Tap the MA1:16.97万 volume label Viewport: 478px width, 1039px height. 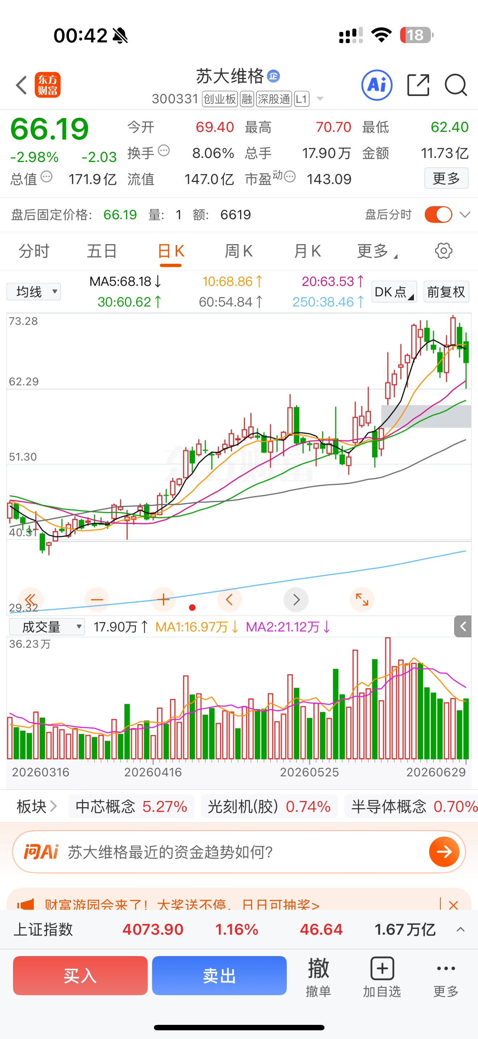pos(197,627)
